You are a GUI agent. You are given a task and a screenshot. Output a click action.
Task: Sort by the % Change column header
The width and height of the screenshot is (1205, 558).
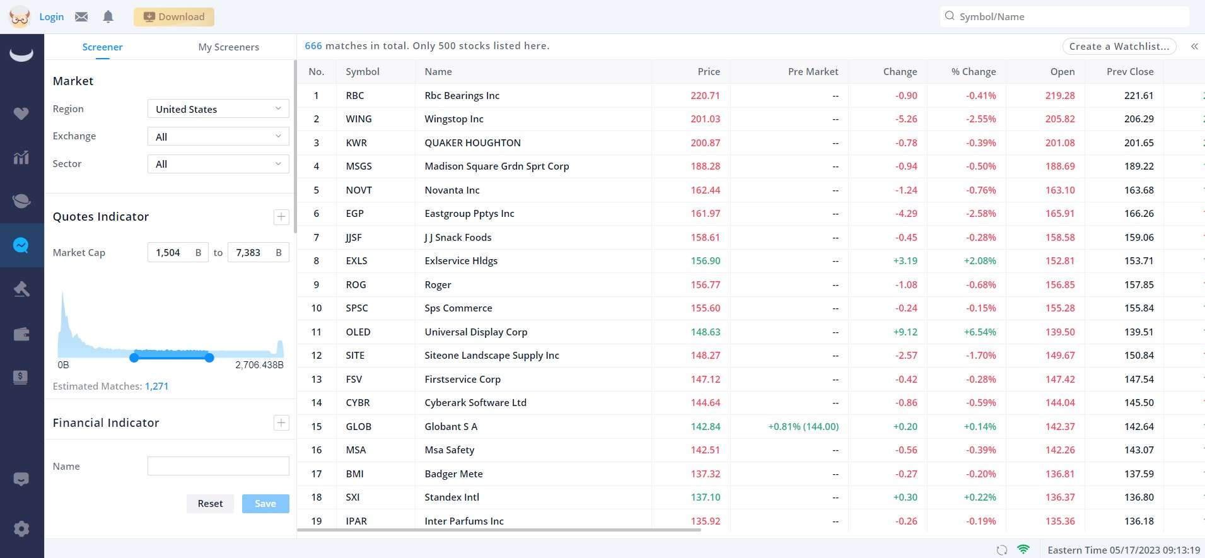coord(974,72)
